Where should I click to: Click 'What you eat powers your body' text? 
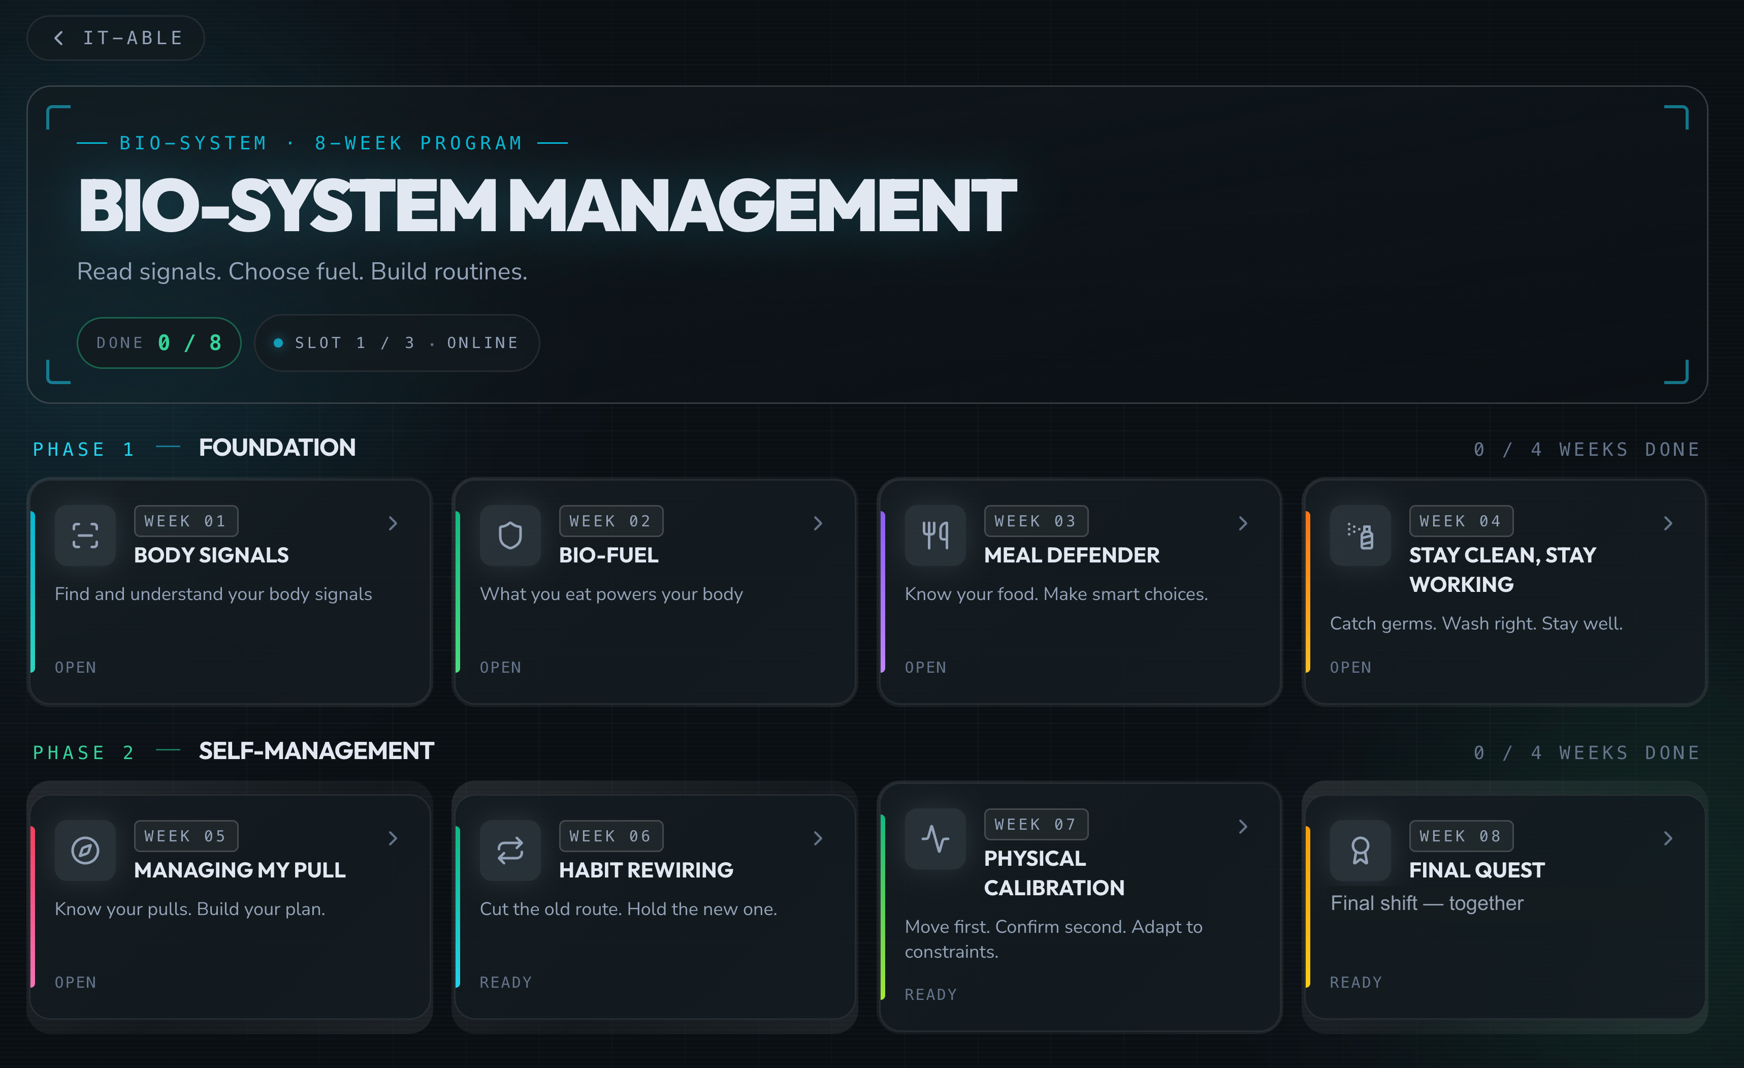coord(611,593)
